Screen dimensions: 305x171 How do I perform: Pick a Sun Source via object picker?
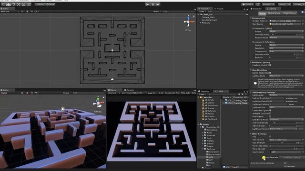[303, 24]
